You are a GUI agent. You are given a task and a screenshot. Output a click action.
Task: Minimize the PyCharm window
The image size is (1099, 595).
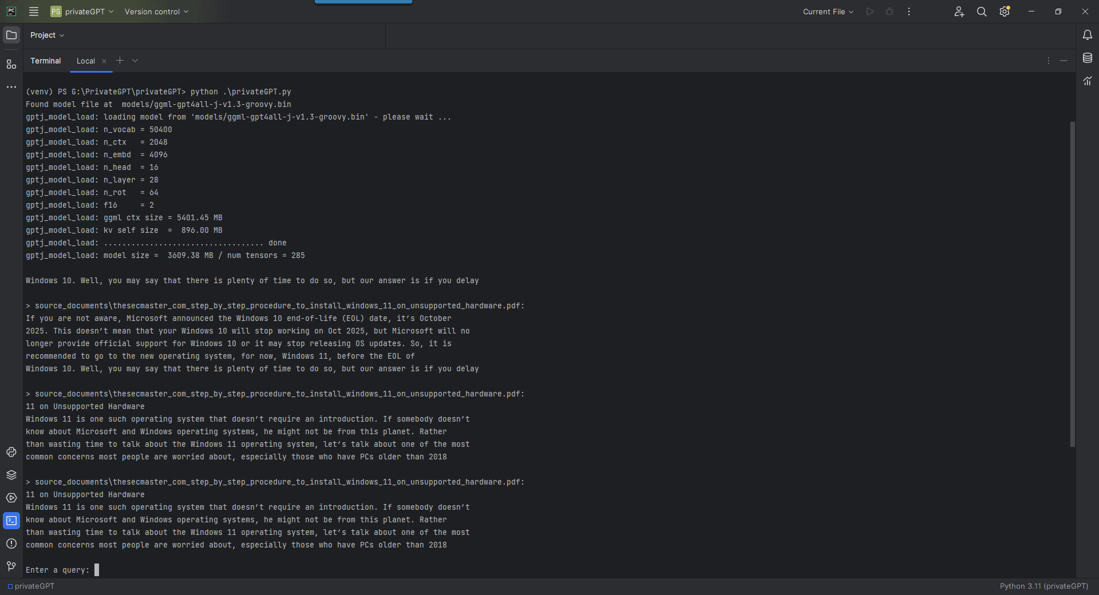tap(1031, 11)
